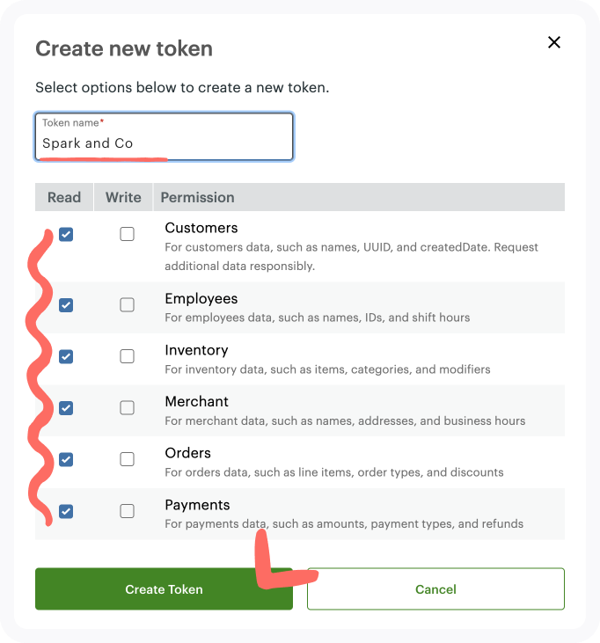This screenshot has height=643, width=600.
Task: Uncheck Read permission for Customers
Action: [66, 235]
